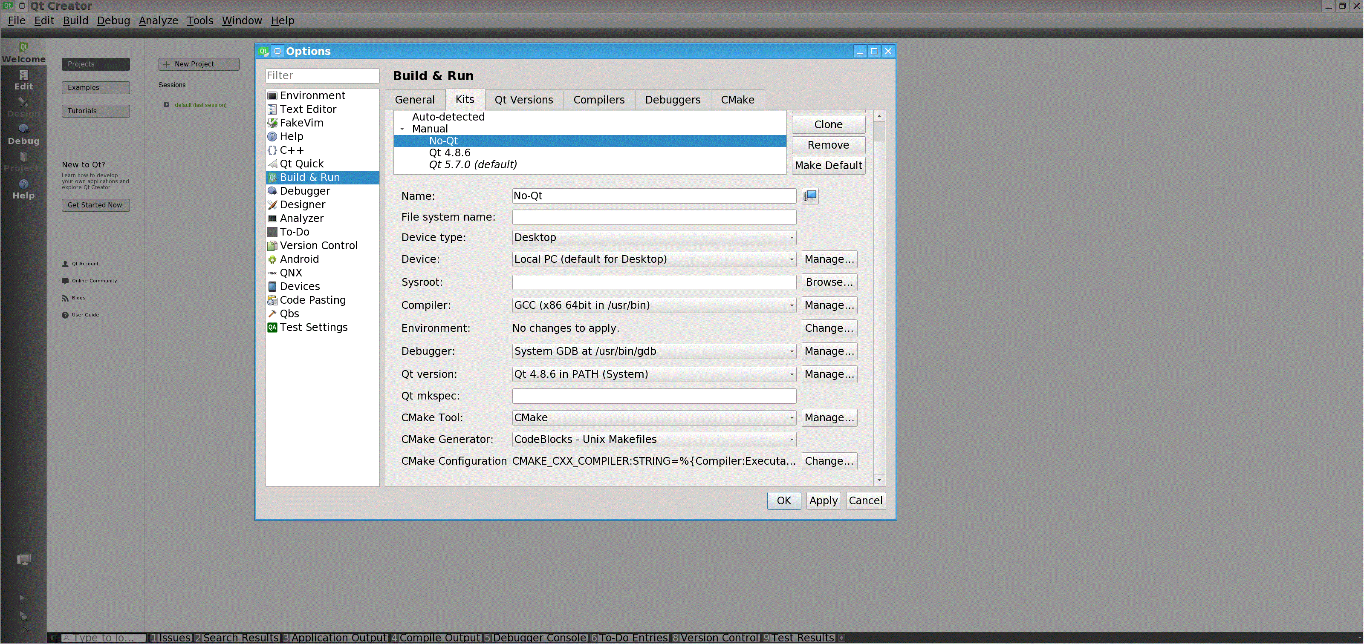
Task: Switch to the Compilers tab
Action: pos(599,100)
